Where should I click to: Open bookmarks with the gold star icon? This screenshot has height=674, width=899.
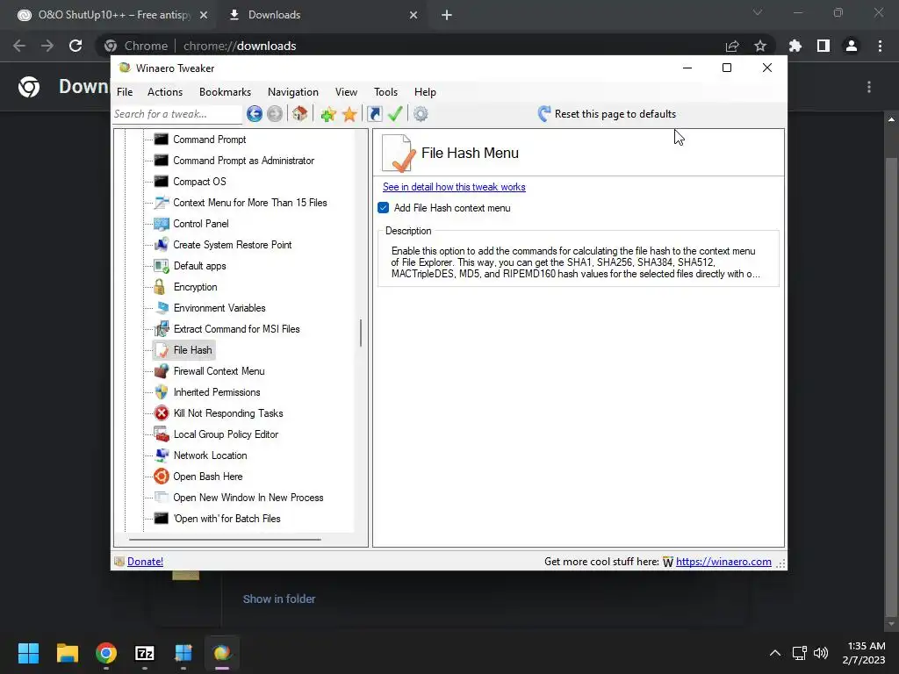pos(349,114)
